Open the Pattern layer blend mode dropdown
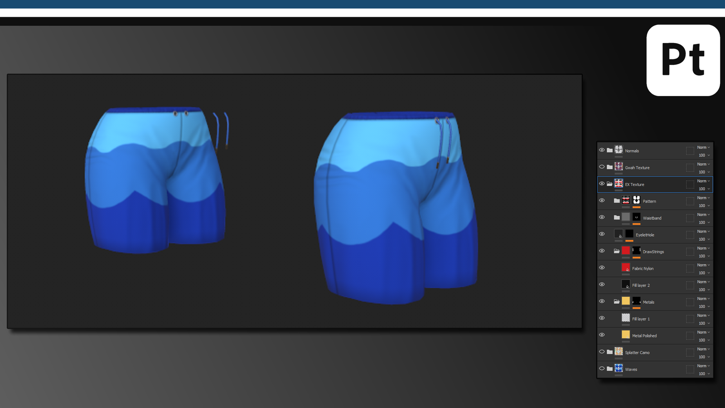The image size is (725, 408). pos(703,198)
